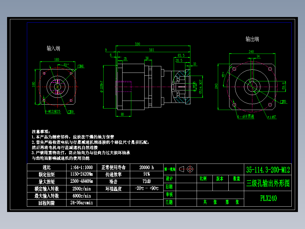Click the first-angle projection cone symbol
305x229 pixels.
181,169
